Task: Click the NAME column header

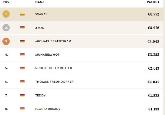Action: (40, 2)
